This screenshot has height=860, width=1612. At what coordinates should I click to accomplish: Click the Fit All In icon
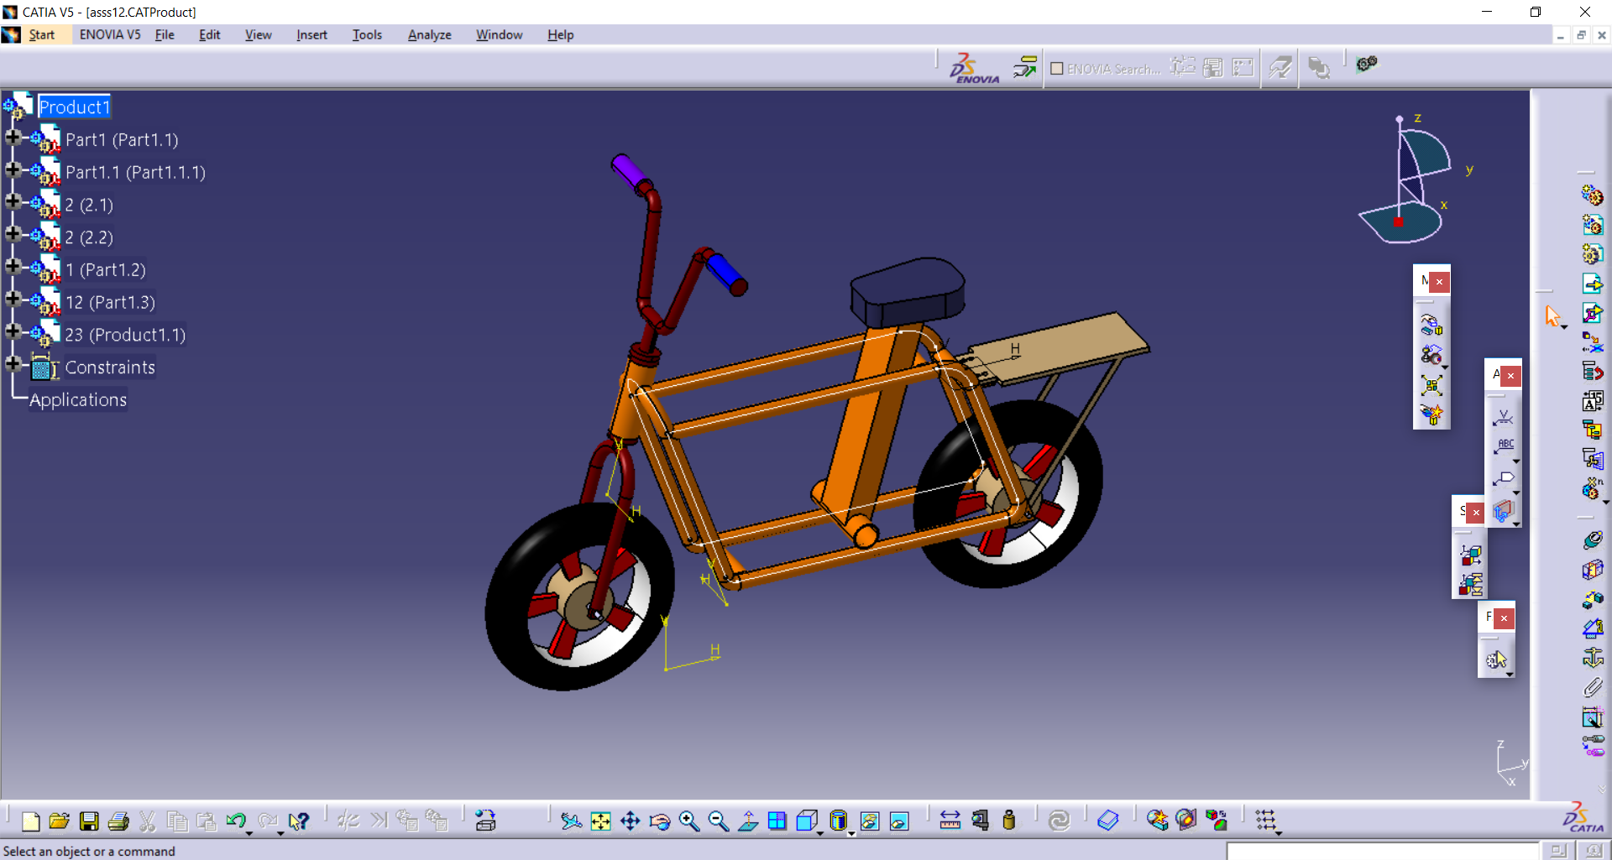600,821
